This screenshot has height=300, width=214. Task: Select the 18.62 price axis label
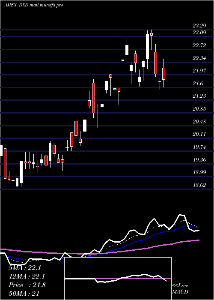[x=199, y=185]
